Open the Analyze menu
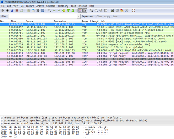This screenshot has height=139, width=174. [40, 6]
